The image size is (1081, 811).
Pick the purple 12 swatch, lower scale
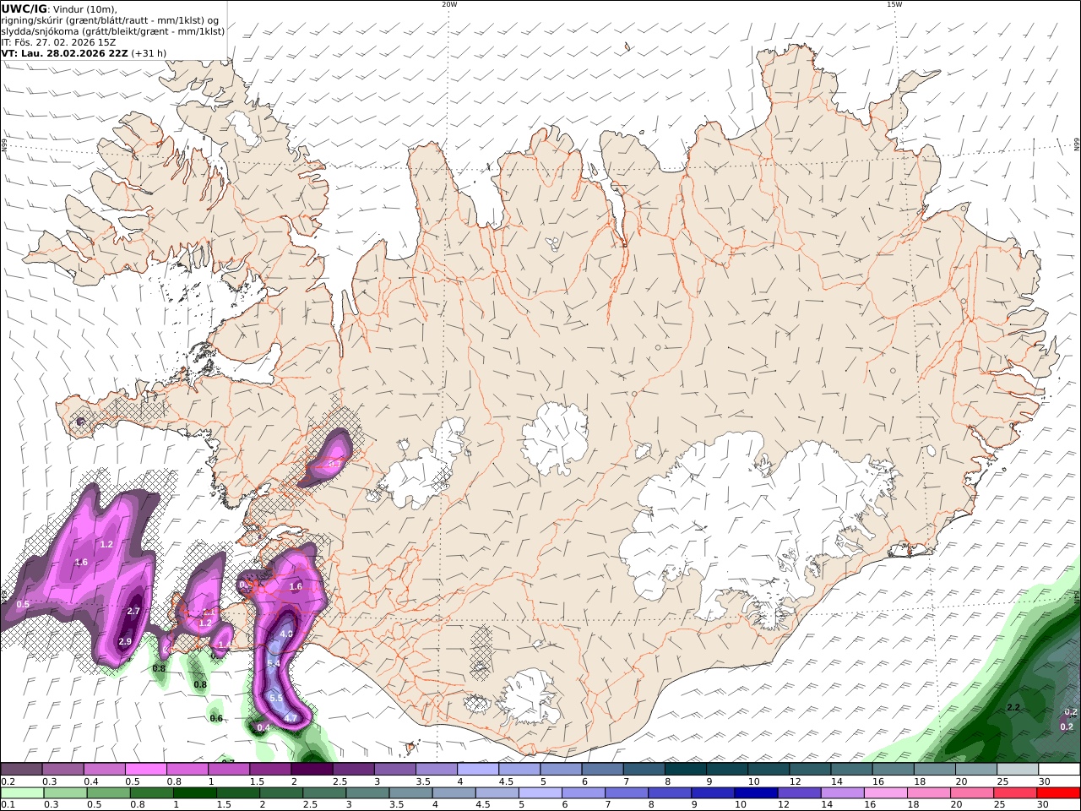click(799, 793)
